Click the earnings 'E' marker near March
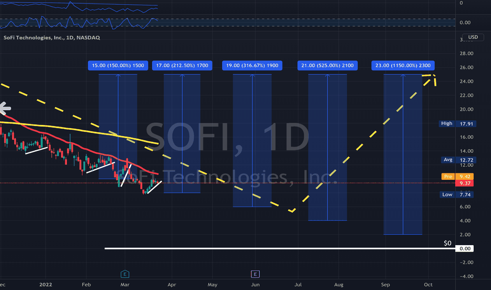This screenshot has width=491, height=290. [x=125, y=274]
